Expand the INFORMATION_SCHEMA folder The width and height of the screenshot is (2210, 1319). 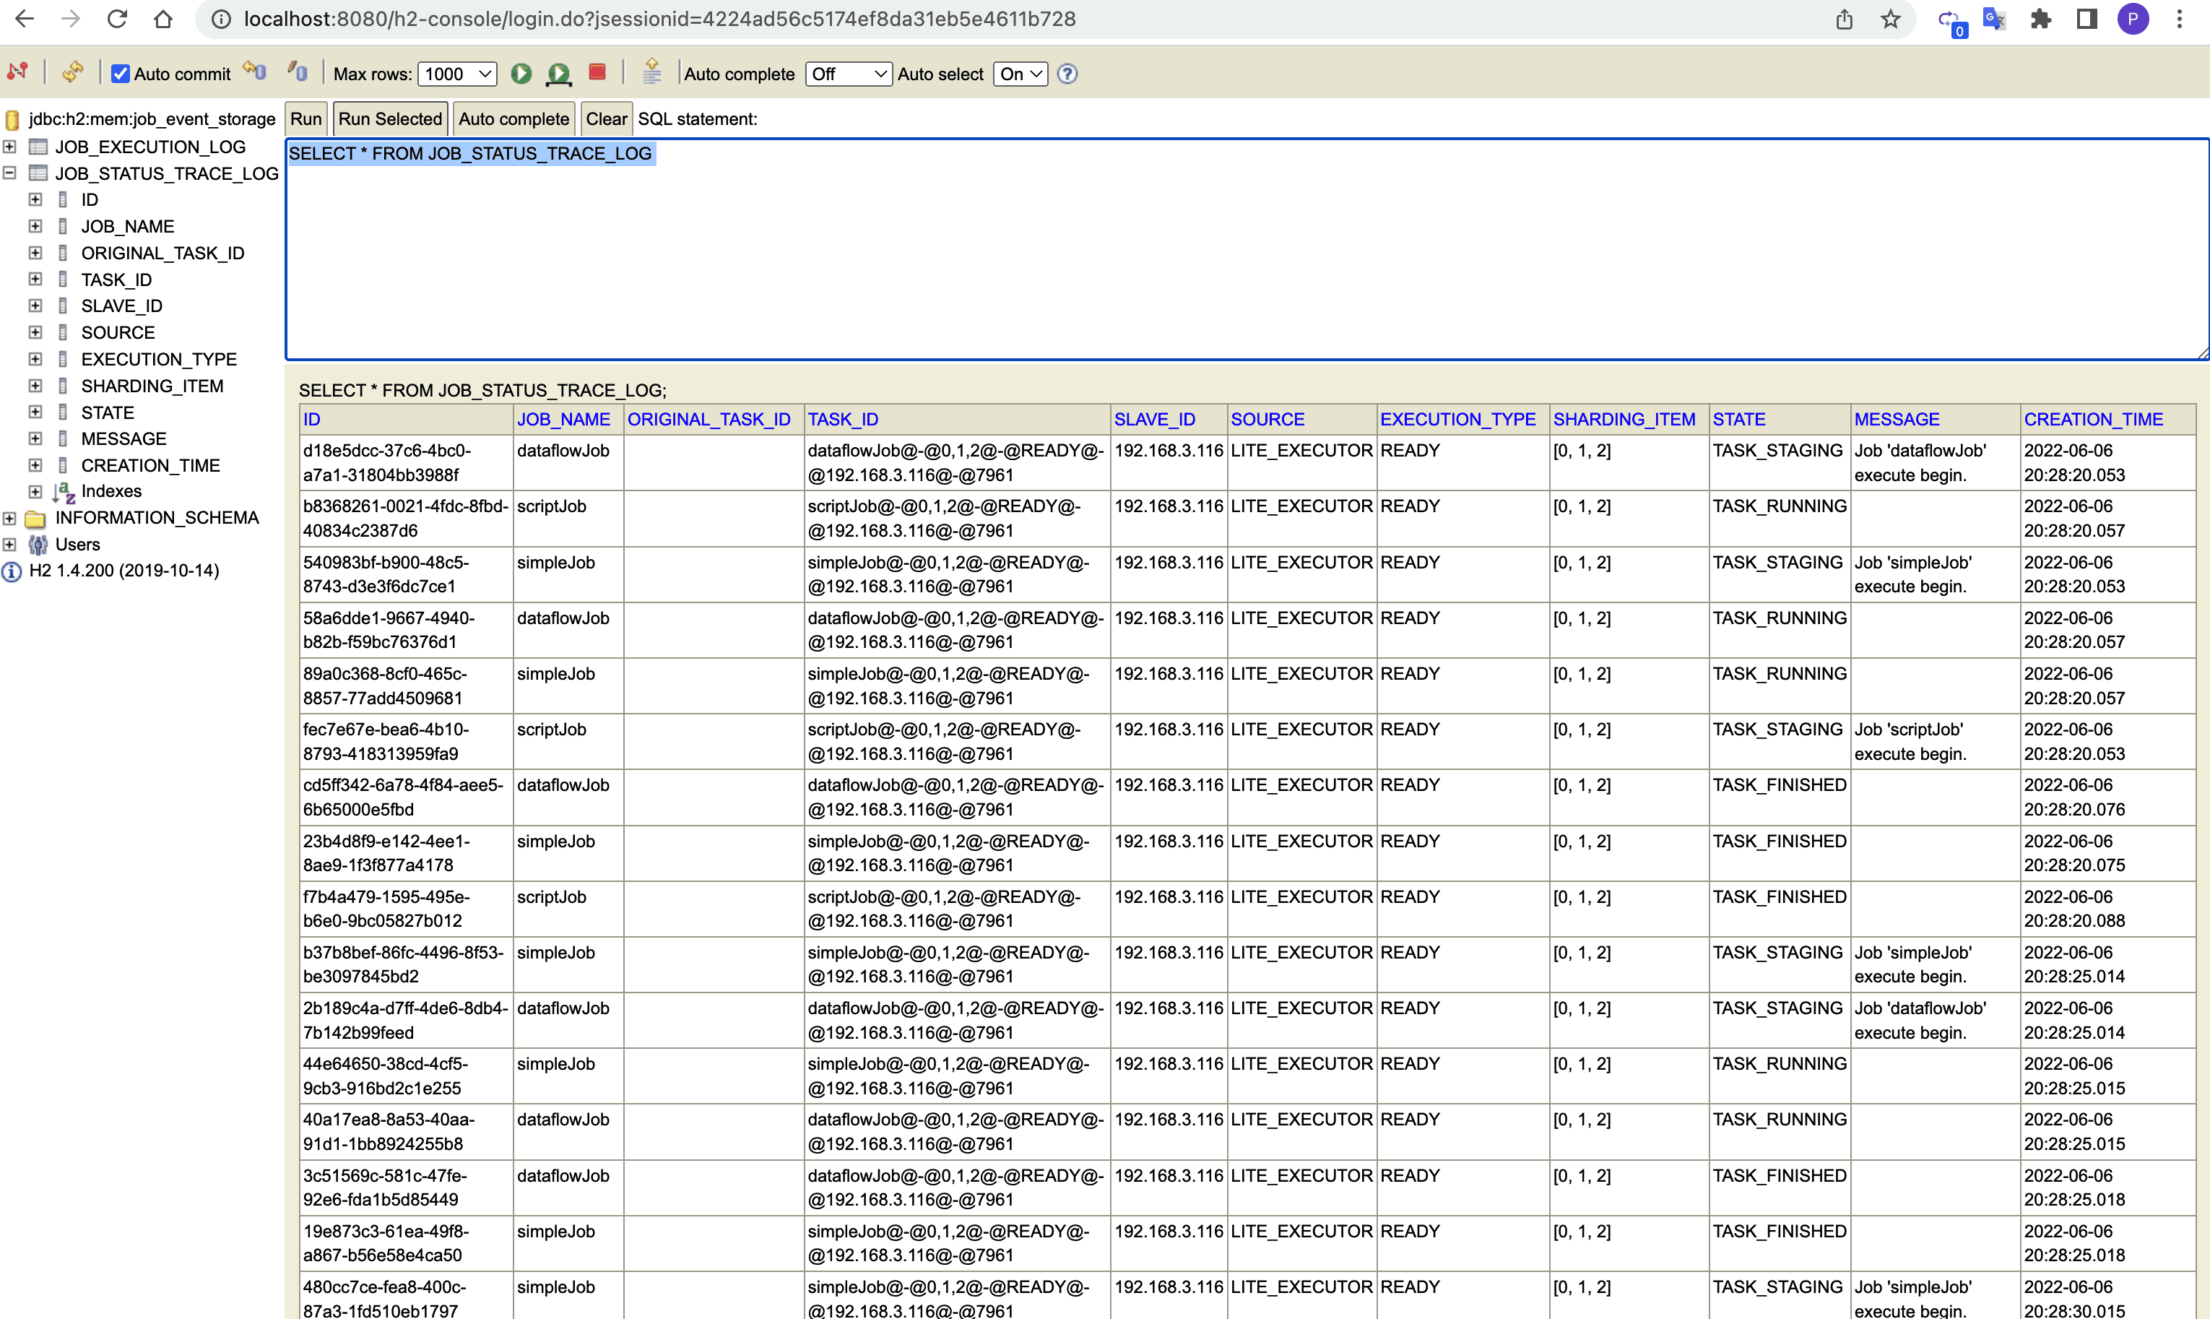click(x=10, y=518)
